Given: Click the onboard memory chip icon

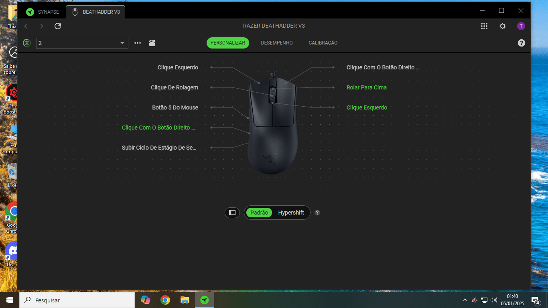Looking at the screenshot, I should (x=152, y=43).
